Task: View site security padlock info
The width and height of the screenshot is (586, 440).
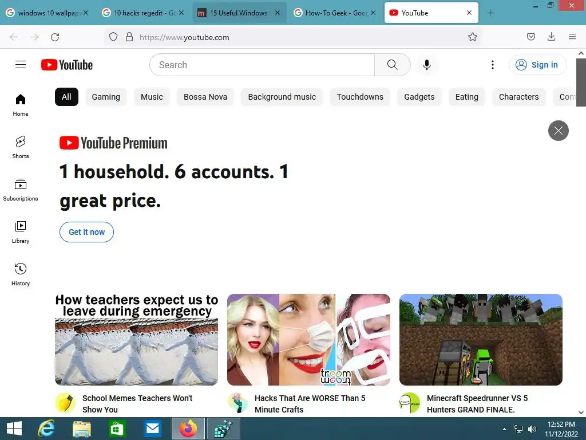Action: (x=129, y=37)
